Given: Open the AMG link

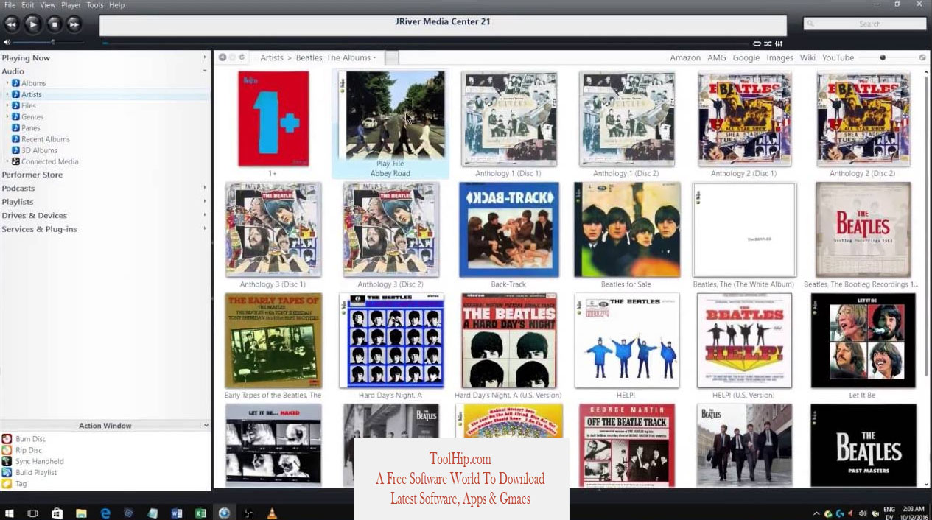Looking at the screenshot, I should (716, 57).
